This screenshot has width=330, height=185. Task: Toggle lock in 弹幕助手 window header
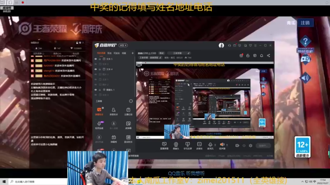[77, 43]
